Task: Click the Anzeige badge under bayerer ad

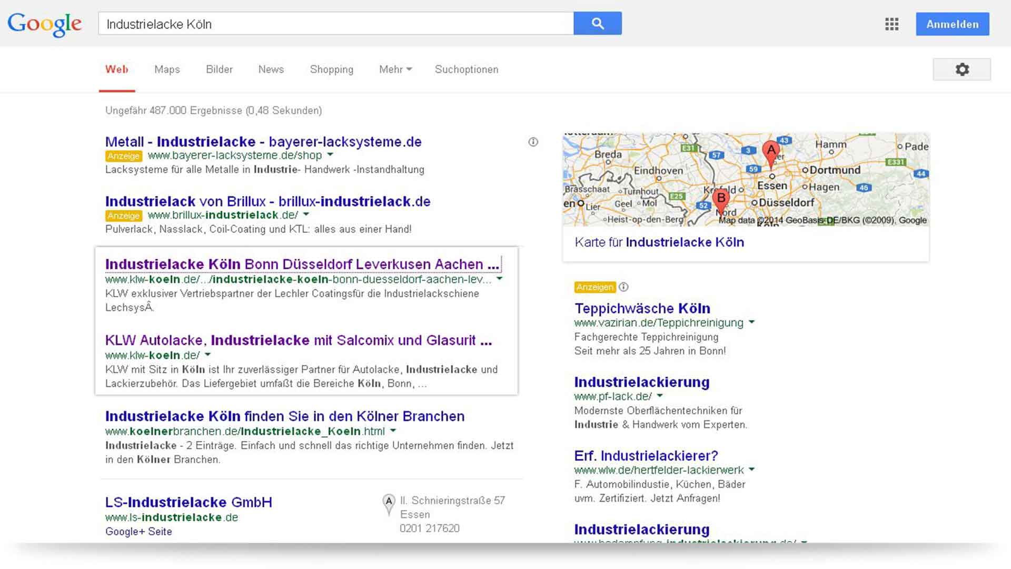Action: click(x=124, y=156)
